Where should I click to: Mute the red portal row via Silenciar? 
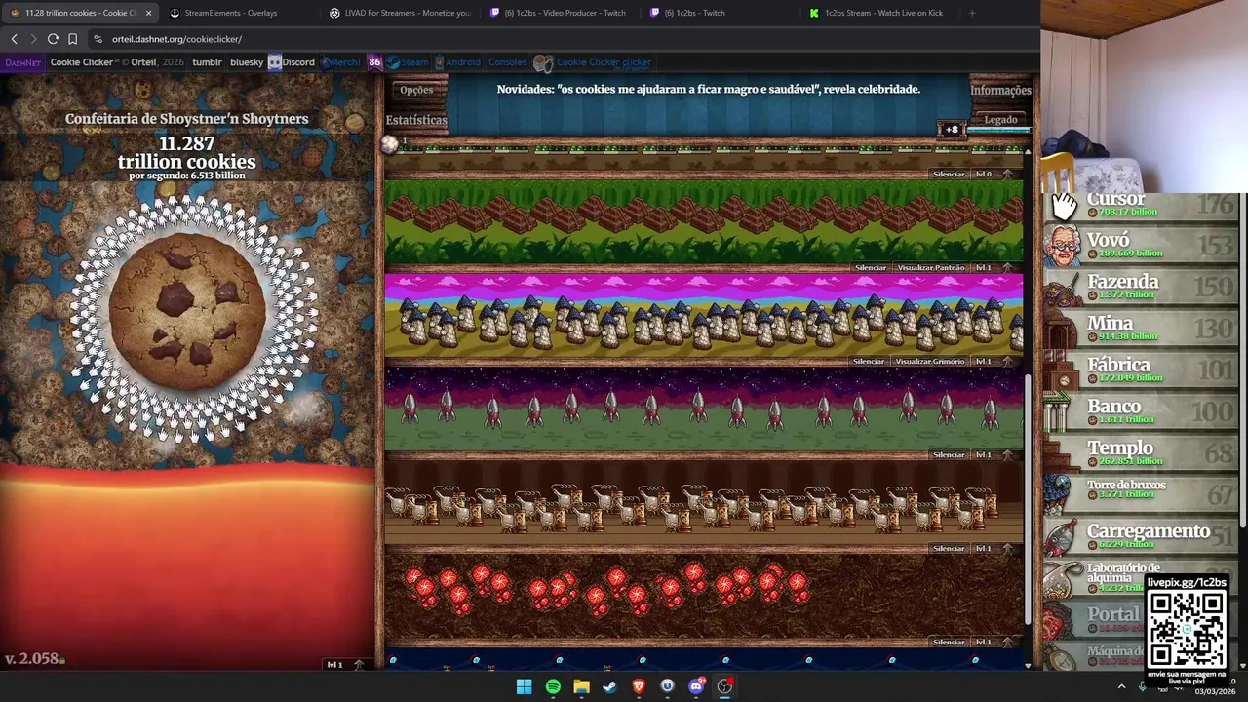(x=949, y=642)
